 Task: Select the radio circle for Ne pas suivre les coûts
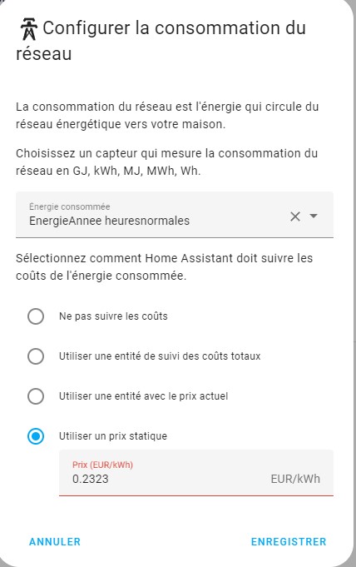tap(36, 316)
